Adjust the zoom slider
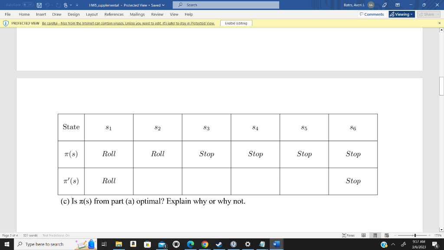Image resolution: width=444 pixels, height=250 pixels. [415, 235]
